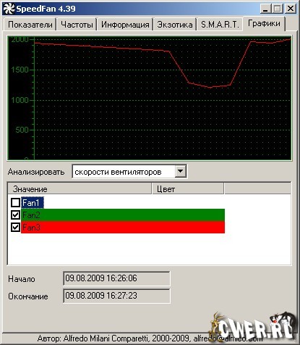Screen dimensions: 300x345
Task: Click the Анализировать label
Action: coord(36,172)
